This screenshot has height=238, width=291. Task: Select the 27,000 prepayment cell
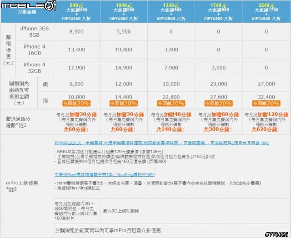click(266, 84)
